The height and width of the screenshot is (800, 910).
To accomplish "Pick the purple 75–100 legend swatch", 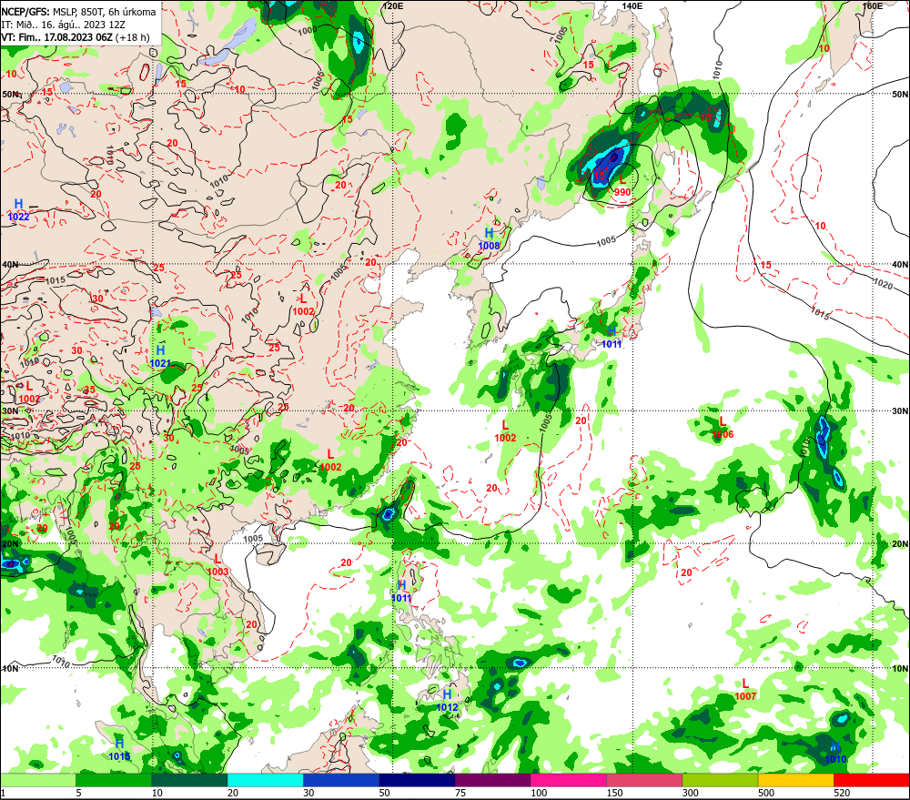I will (x=492, y=780).
